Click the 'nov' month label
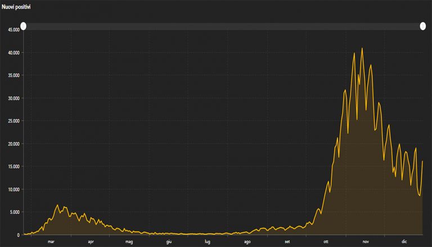 (x=366, y=242)
